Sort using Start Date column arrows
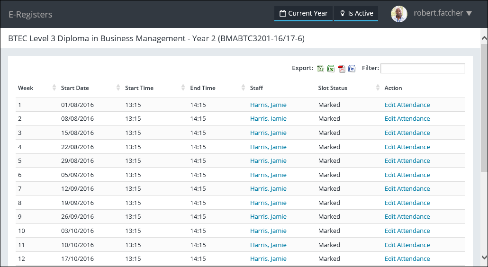Screen dimensions: 488x267 pyautogui.click(x=118, y=88)
